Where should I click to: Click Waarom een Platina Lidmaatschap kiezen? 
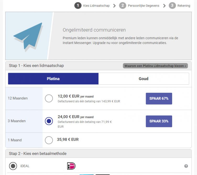pyautogui.click(x=155, y=66)
